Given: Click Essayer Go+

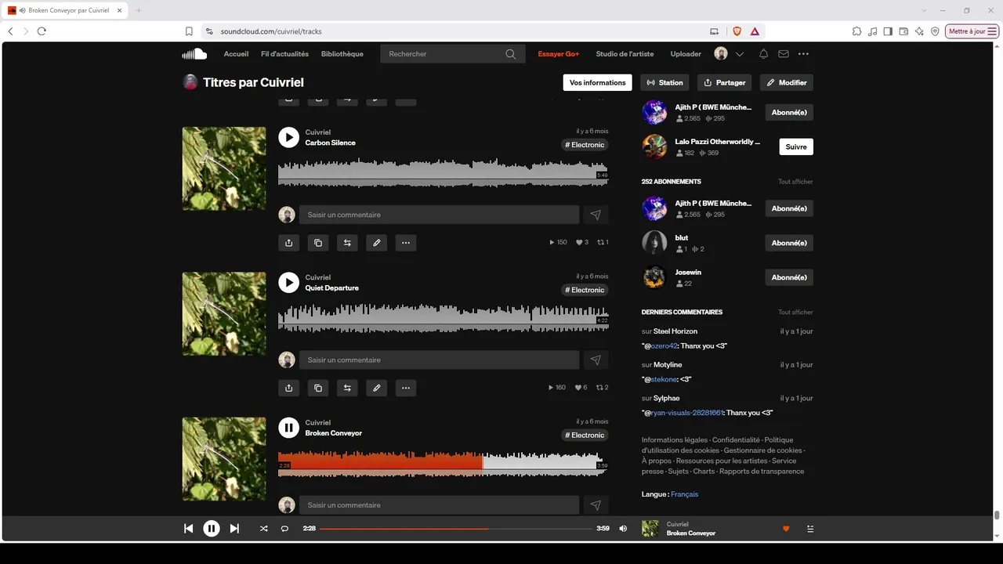Looking at the screenshot, I should click(559, 54).
